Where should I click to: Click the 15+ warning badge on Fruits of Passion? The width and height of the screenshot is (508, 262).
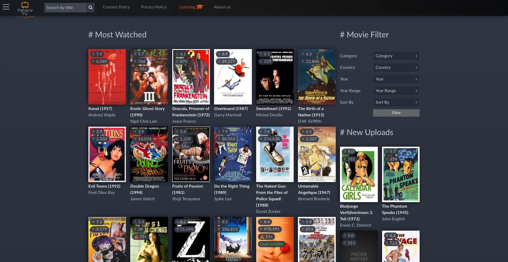coord(183,146)
